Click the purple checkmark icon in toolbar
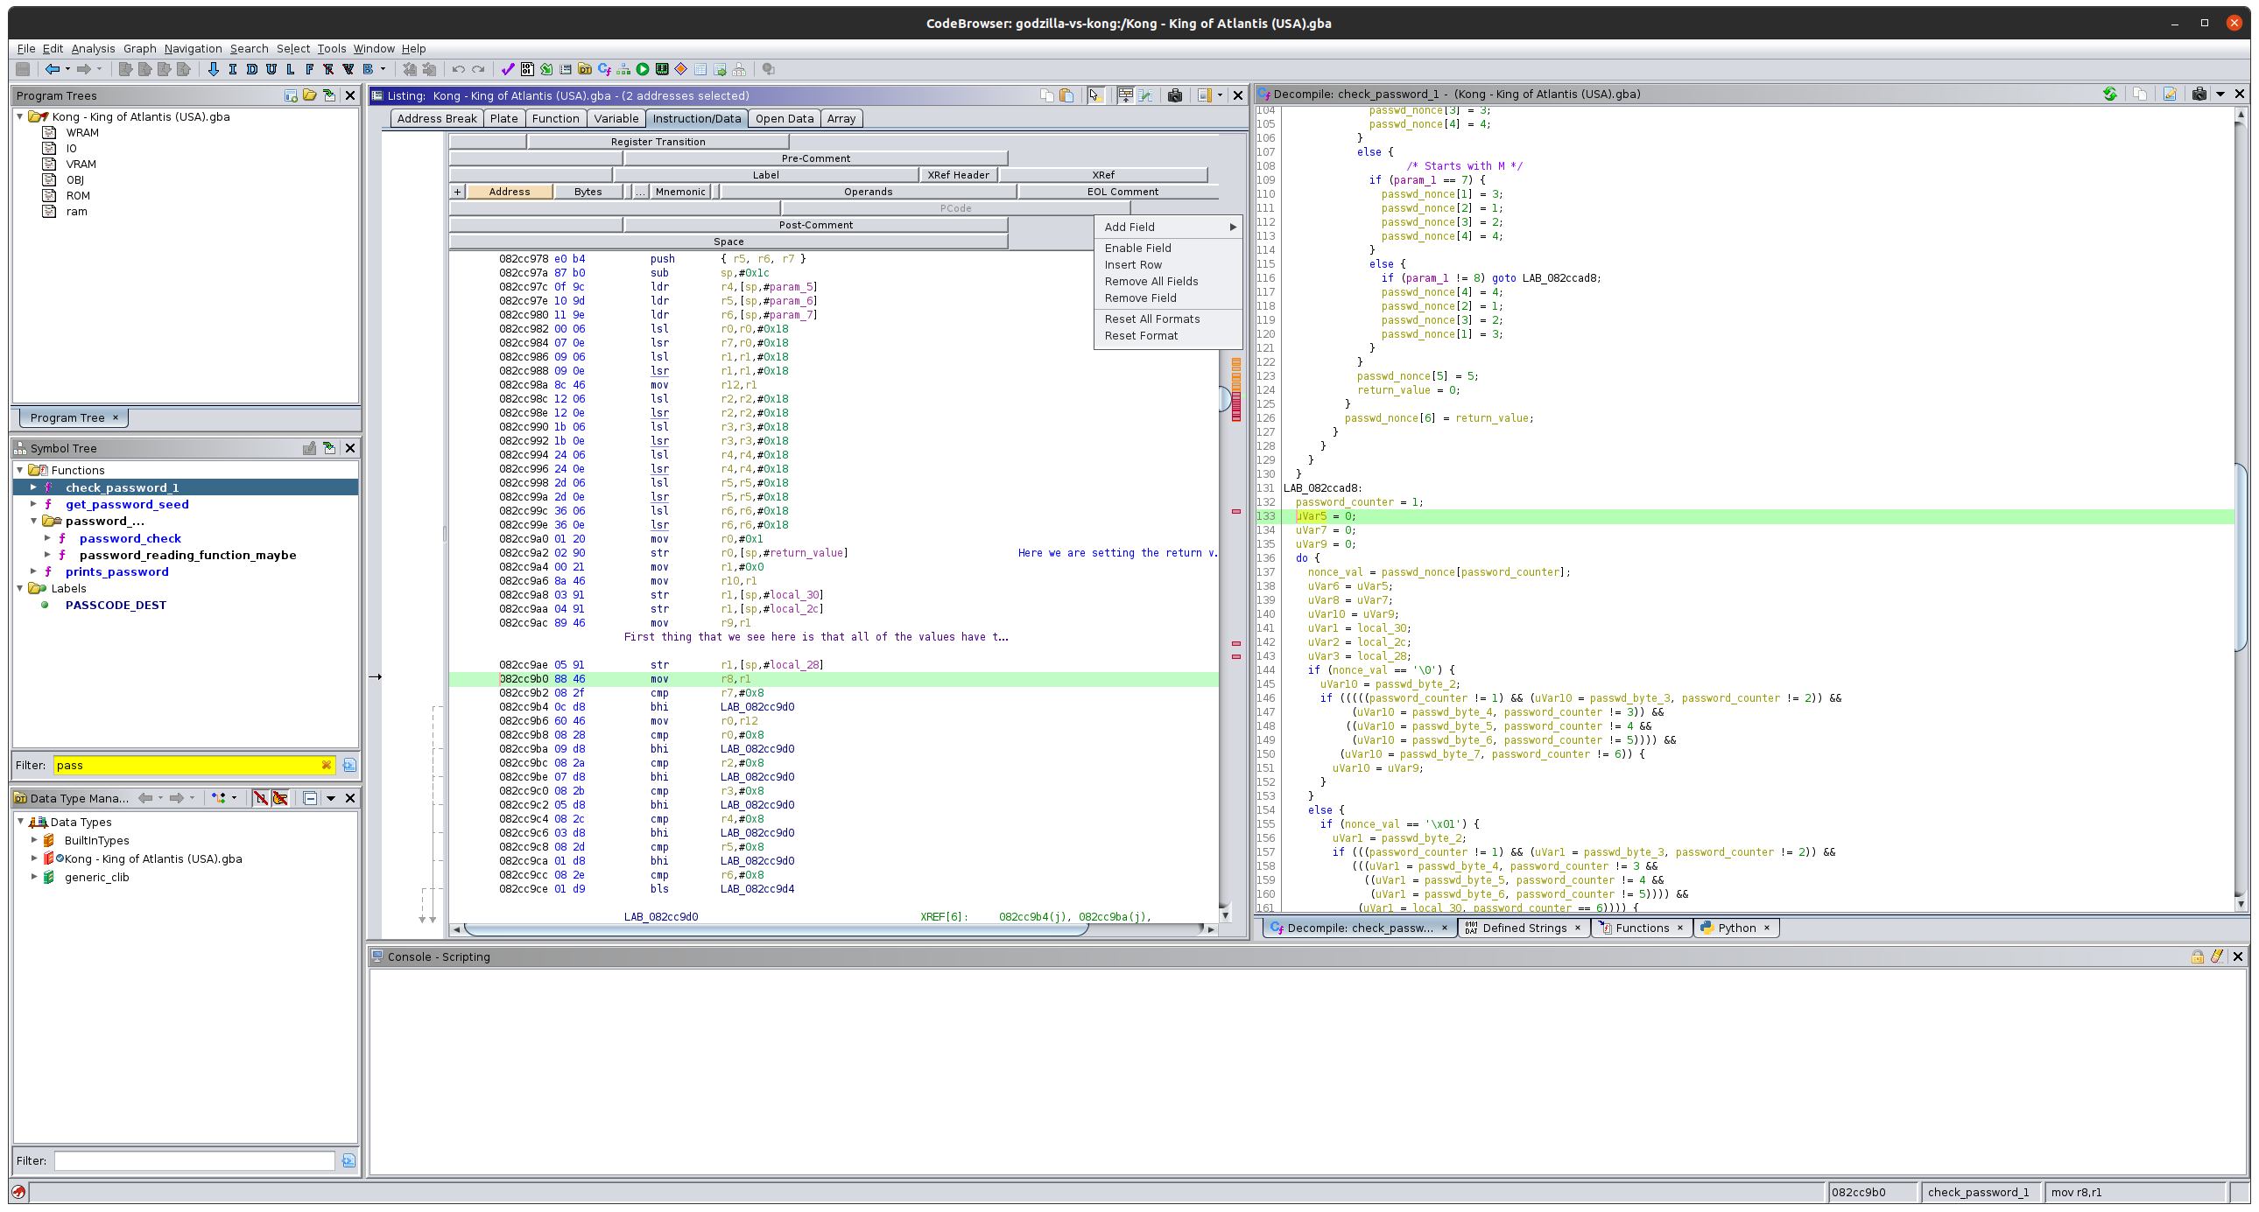Image resolution: width=2259 pixels, height=1212 pixels. tap(507, 69)
